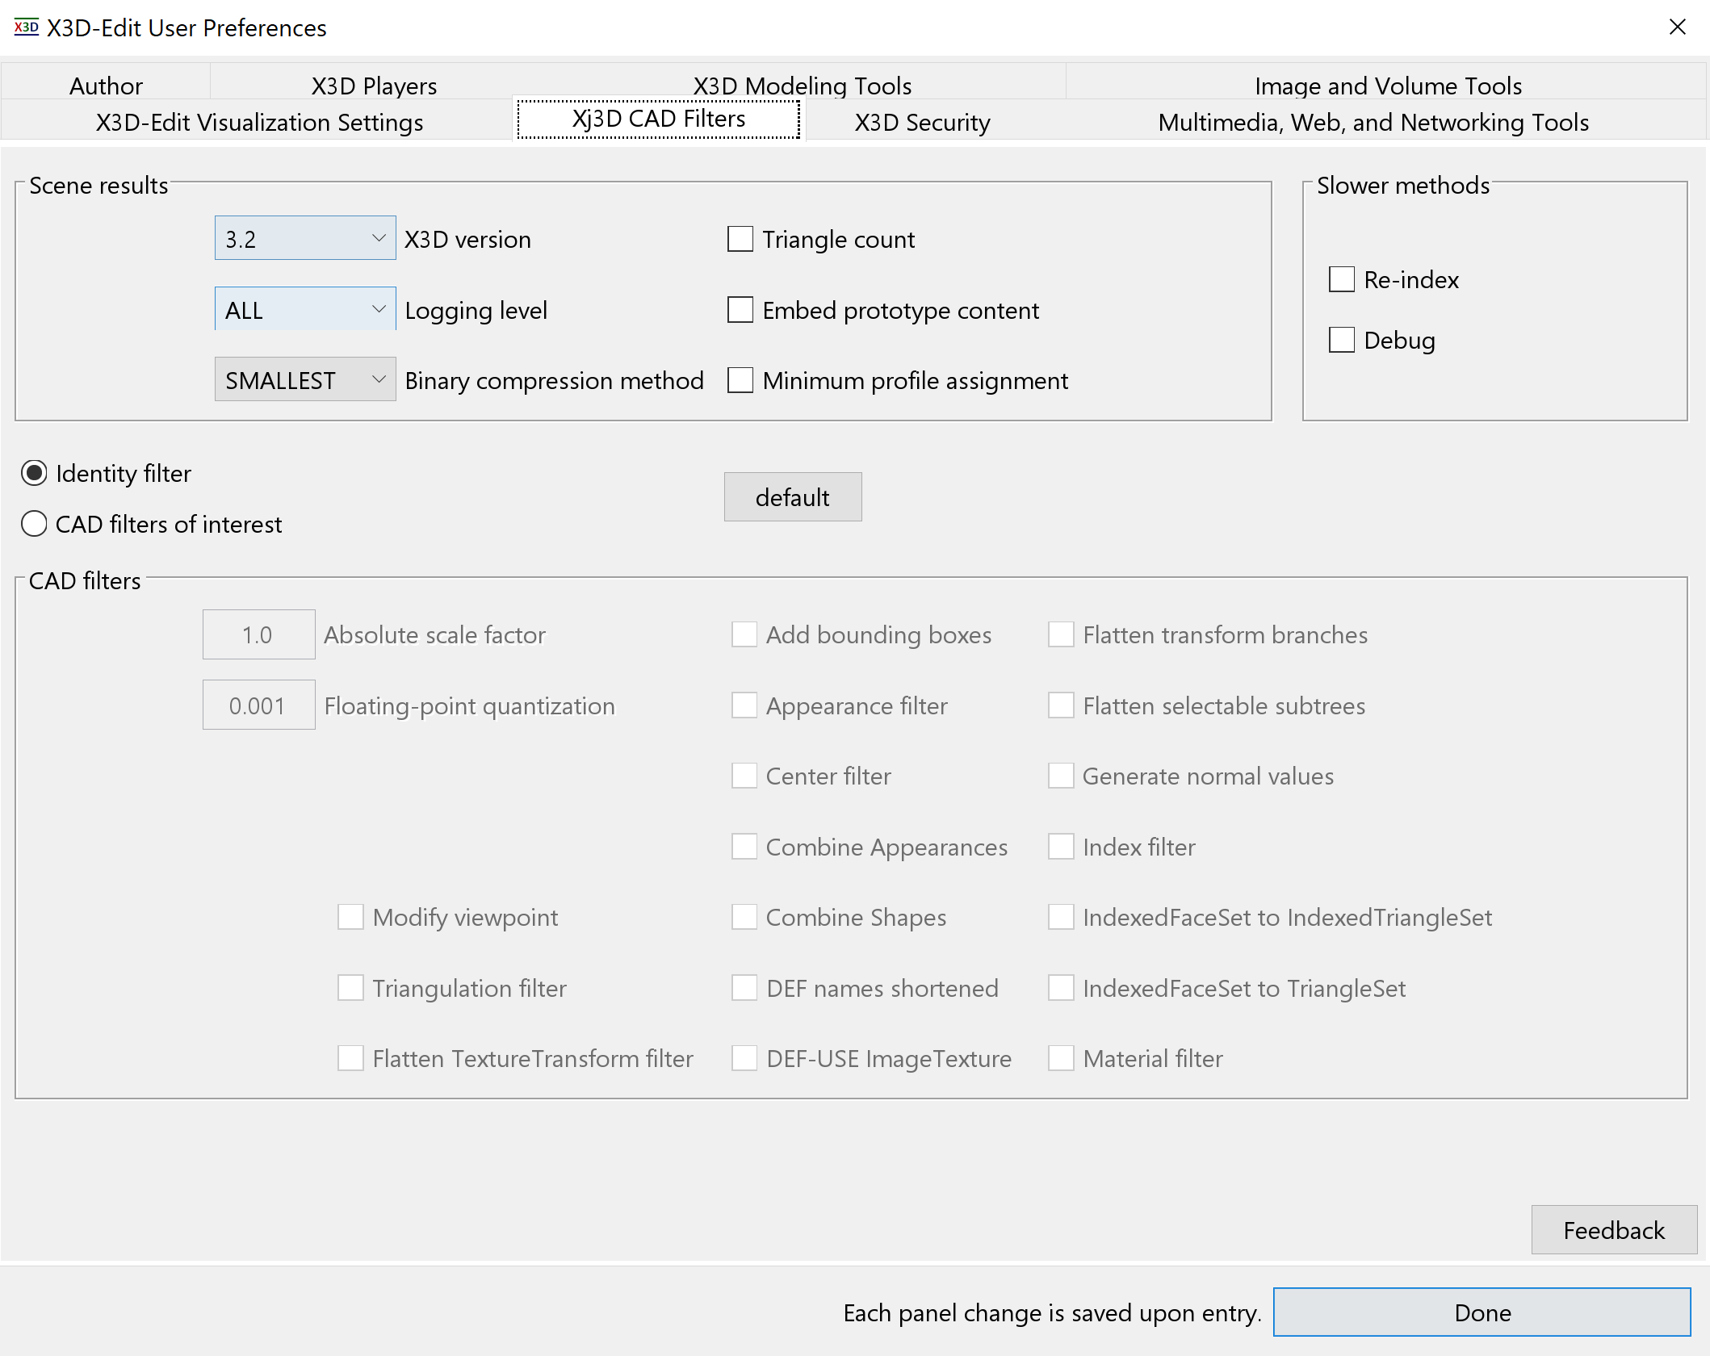Viewport: 1710px width, 1356px height.
Task: Select the Identity filter radio button
Action: click(34, 473)
